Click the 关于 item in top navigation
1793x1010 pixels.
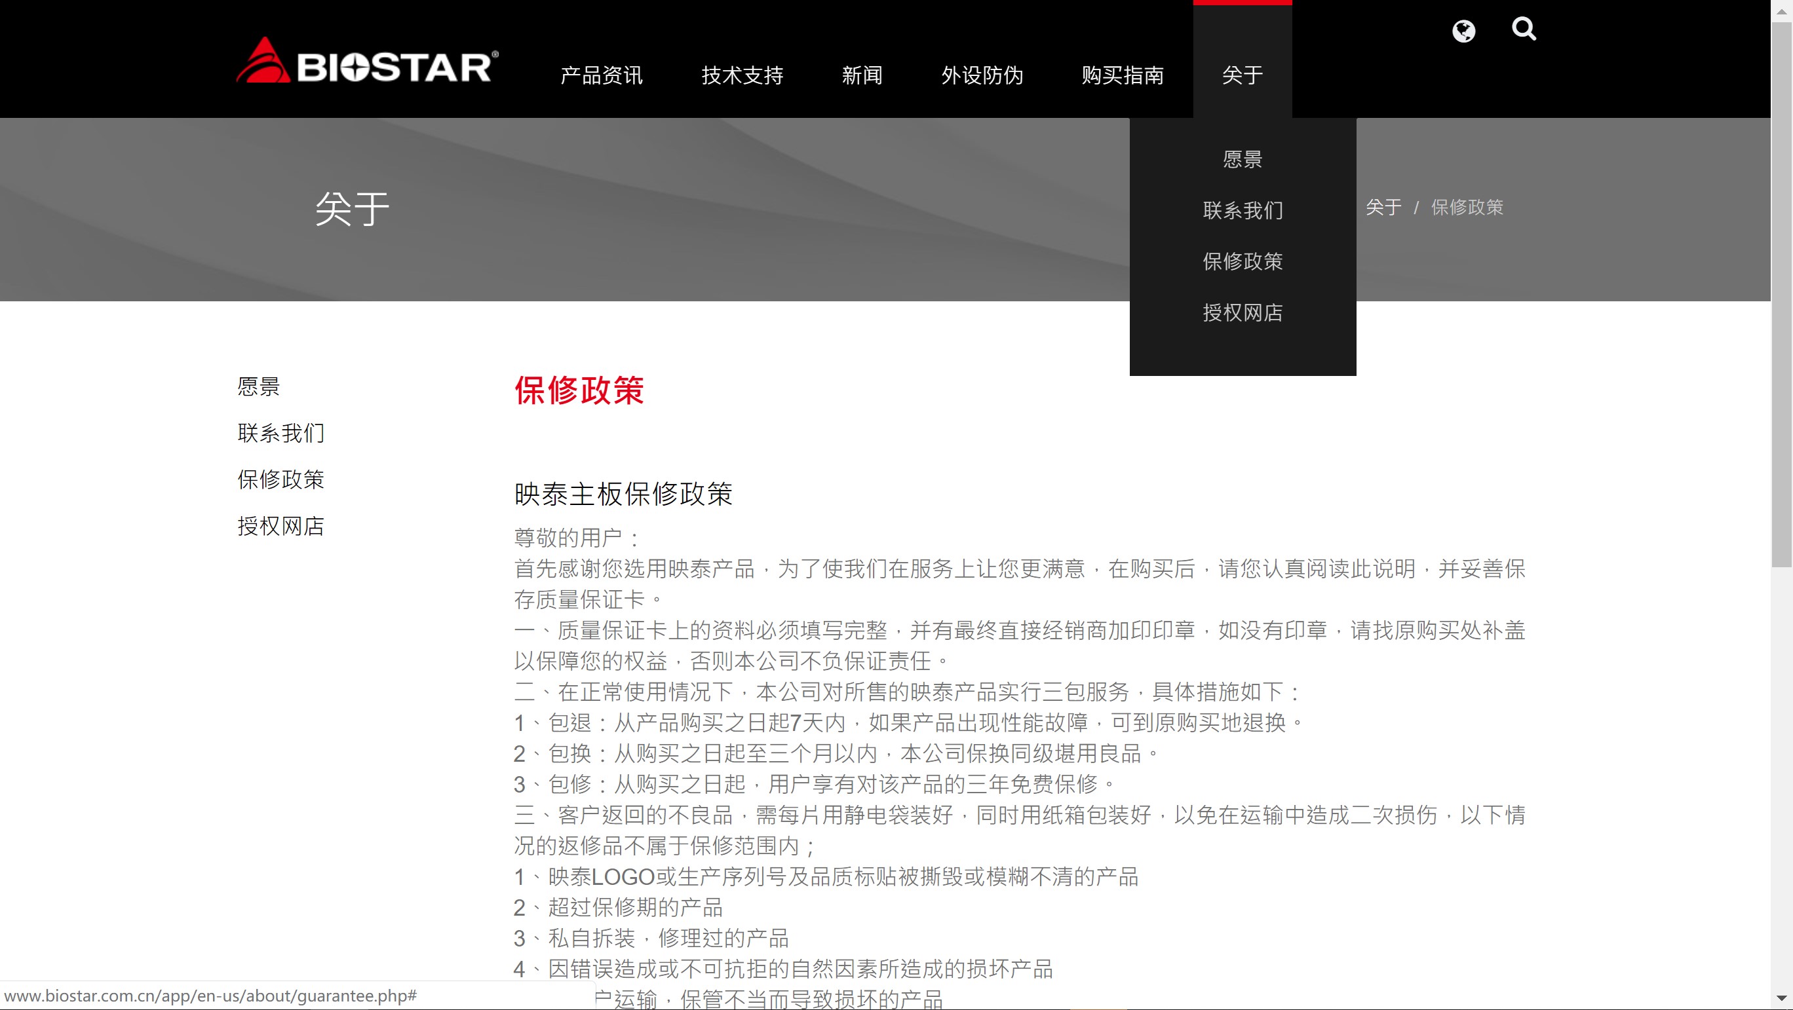tap(1243, 75)
